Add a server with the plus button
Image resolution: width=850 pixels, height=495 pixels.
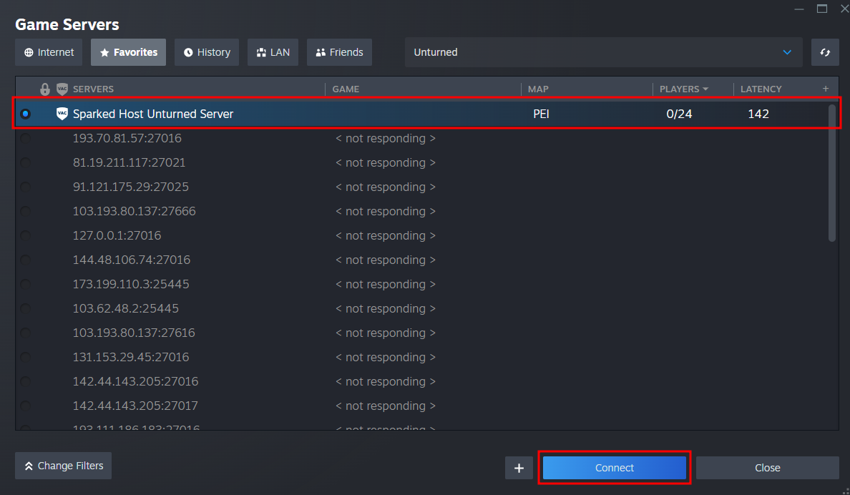point(519,468)
